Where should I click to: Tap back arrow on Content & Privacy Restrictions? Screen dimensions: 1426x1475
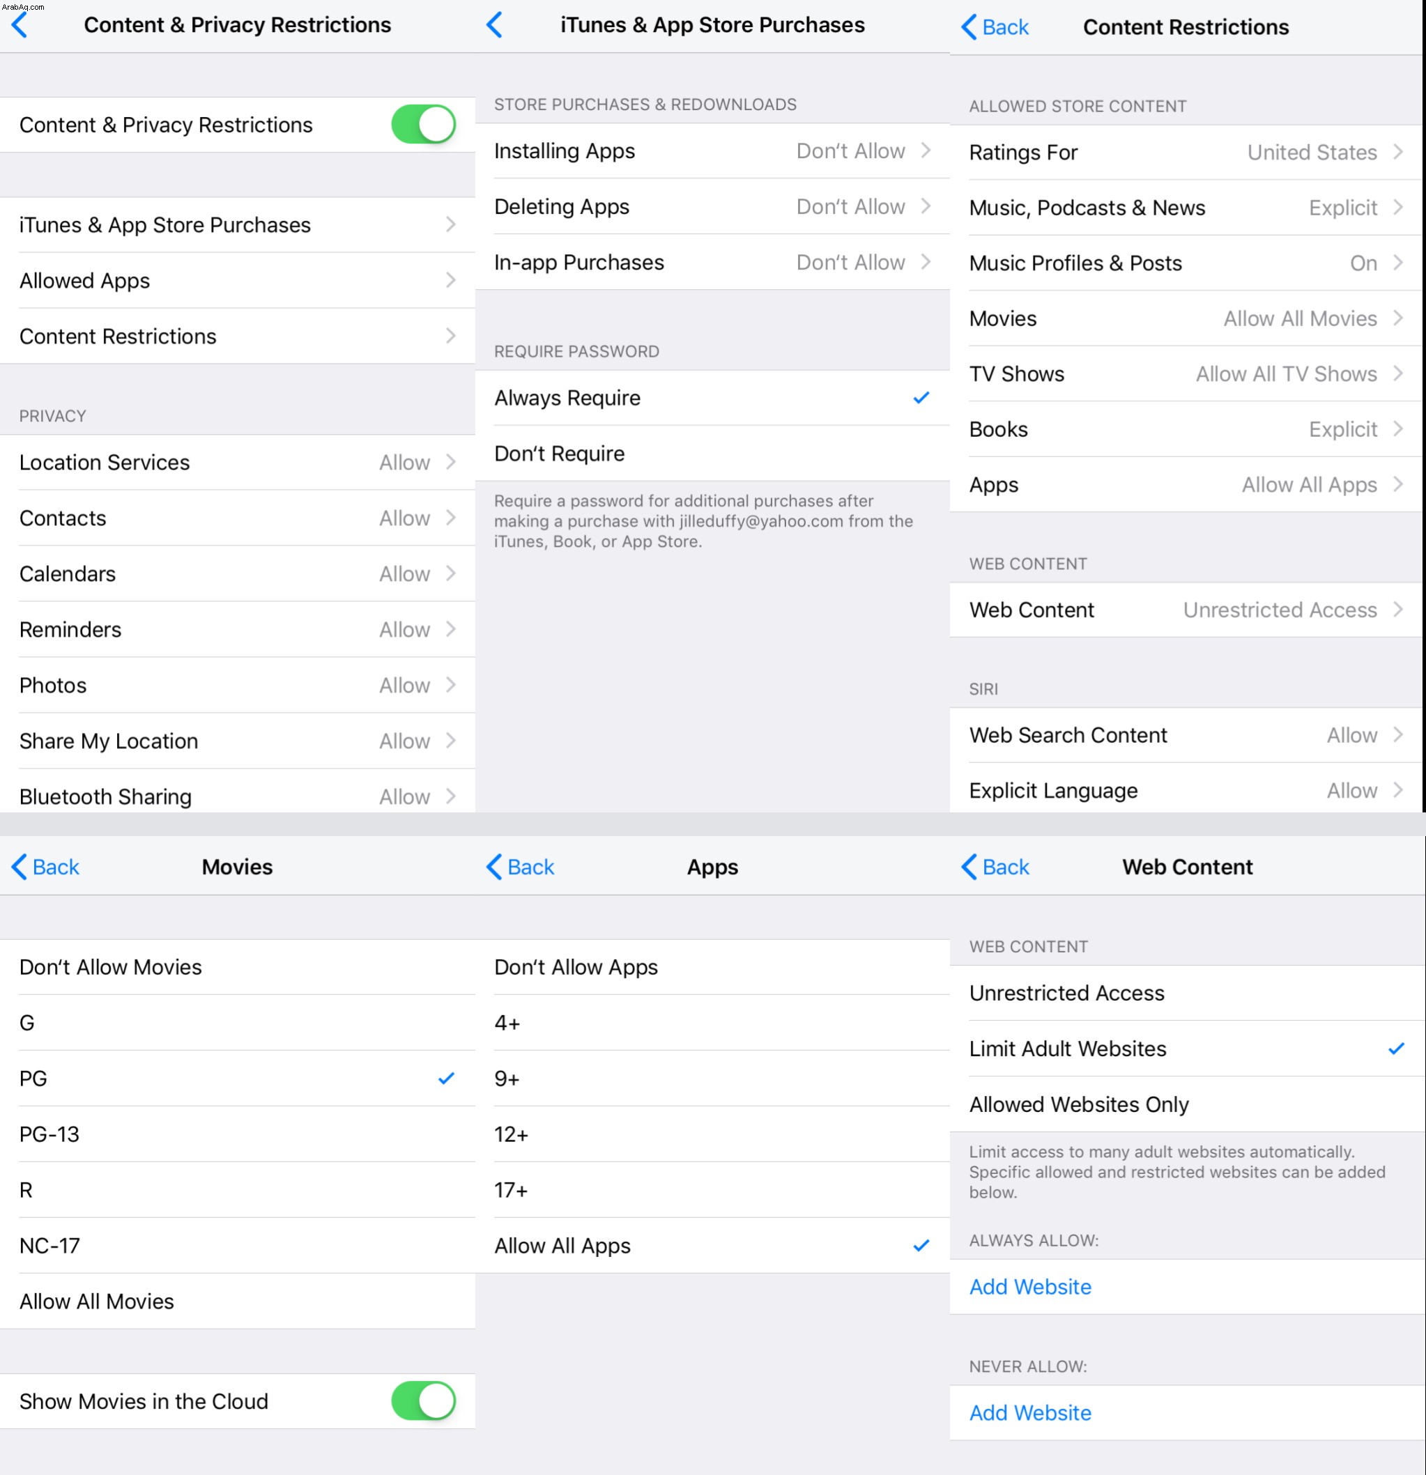coord(20,25)
